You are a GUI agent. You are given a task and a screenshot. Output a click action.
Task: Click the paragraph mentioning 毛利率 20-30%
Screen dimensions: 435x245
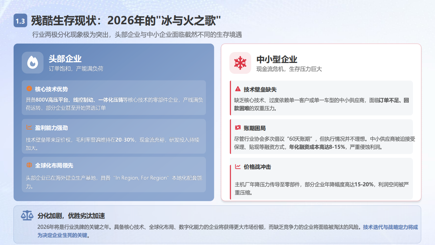point(113,144)
